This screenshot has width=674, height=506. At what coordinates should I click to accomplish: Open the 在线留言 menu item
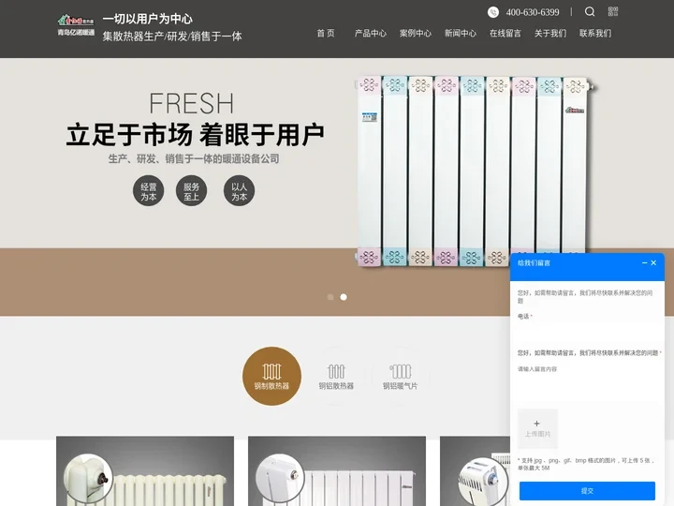click(x=505, y=33)
